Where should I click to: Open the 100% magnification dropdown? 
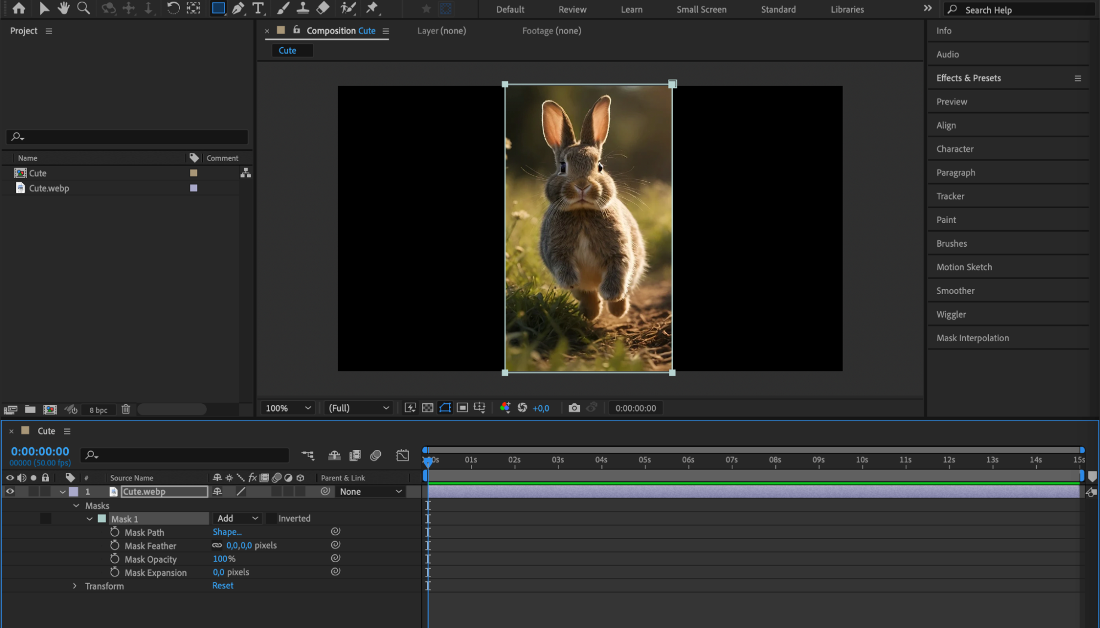point(288,408)
